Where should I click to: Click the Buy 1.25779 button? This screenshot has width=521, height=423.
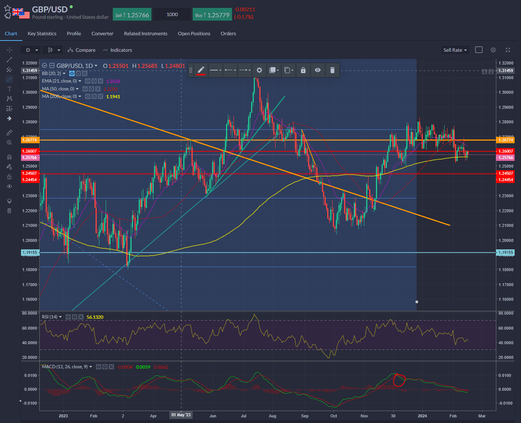[212, 14]
